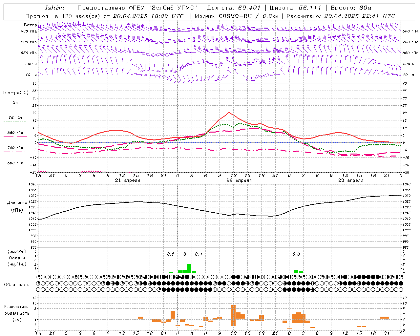Click the station name 'Ishim' in header
The height and width of the screenshot is (336, 420).
pyautogui.click(x=55, y=8)
